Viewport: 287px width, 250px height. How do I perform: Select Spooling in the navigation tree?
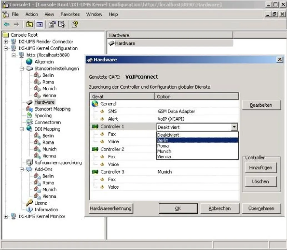pos(43,116)
